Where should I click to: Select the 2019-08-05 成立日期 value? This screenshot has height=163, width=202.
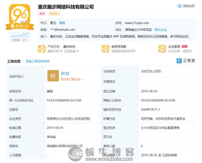click(x=149, y=91)
